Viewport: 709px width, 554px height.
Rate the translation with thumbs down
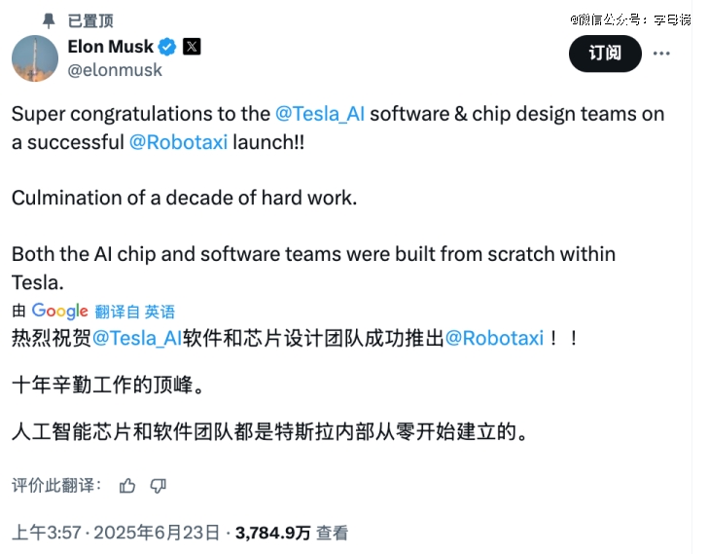click(159, 485)
